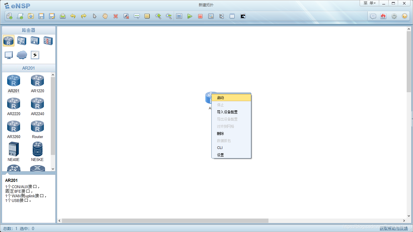Click canvas vertical scrollbar up arrow

point(409,29)
